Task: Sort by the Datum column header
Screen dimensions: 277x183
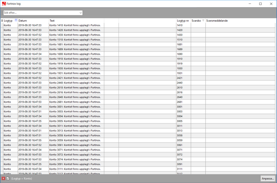Action: point(33,21)
